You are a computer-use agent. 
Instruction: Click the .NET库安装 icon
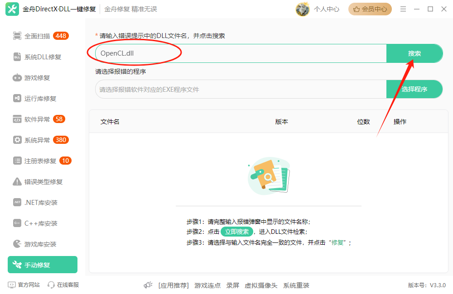click(x=17, y=202)
